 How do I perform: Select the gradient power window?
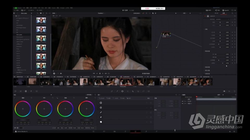coord(101,122)
